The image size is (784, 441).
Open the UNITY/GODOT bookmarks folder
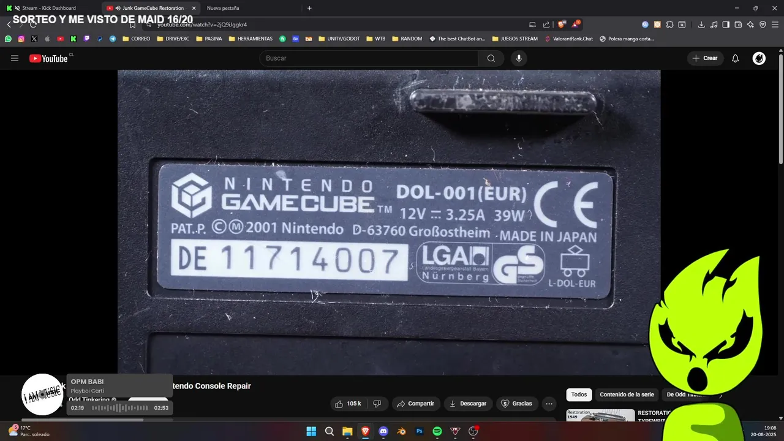(x=339, y=39)
